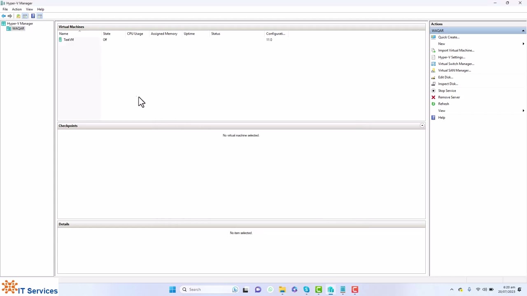Image resolution: width=527 pixels, height=296 pixels.
Task: Click the 'Off' state cell of TestVM
Action: click(x=105, y=39)
